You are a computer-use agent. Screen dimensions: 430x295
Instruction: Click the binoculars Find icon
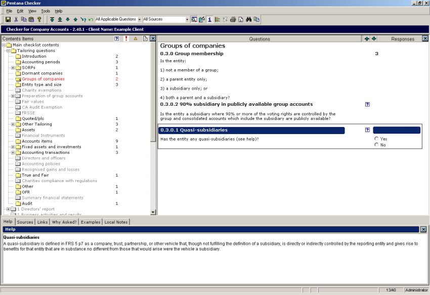pyautogui.click(x=248, y=20)
